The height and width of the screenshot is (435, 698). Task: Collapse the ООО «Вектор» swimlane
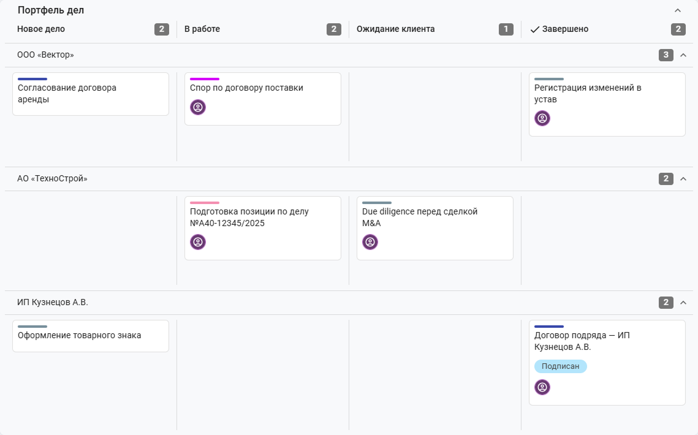point(683,55)
